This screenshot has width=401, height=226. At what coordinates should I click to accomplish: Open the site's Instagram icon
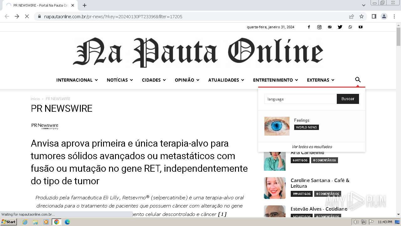(319, 27)
